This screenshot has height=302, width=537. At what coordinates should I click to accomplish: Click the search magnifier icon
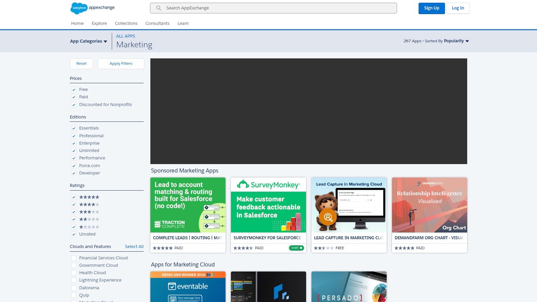point(159,8)
